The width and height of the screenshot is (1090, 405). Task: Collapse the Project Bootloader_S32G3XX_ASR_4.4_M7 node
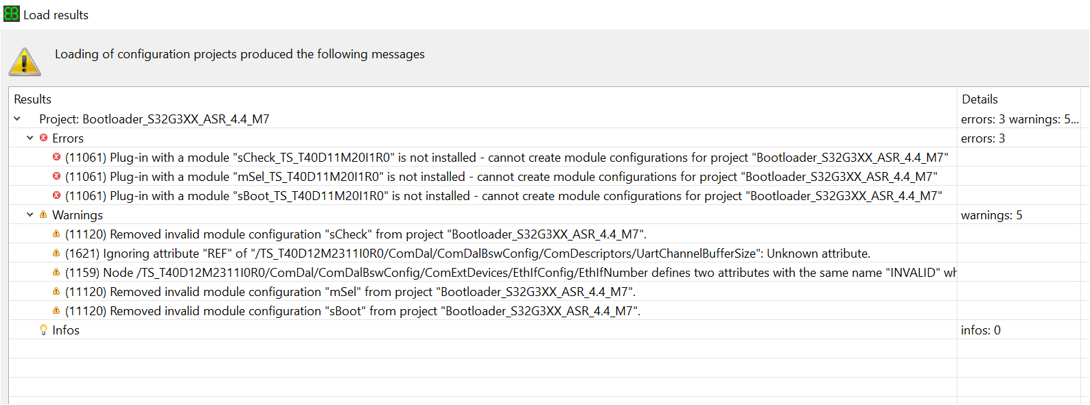click(x=17, y=118)
